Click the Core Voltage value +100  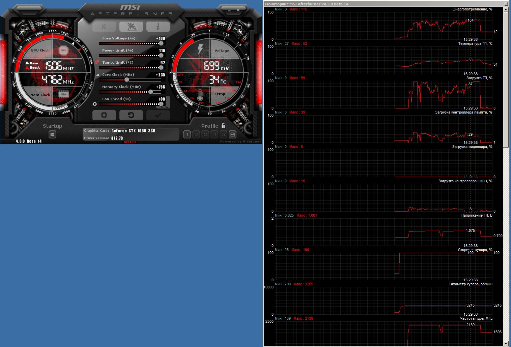[161, 38]
